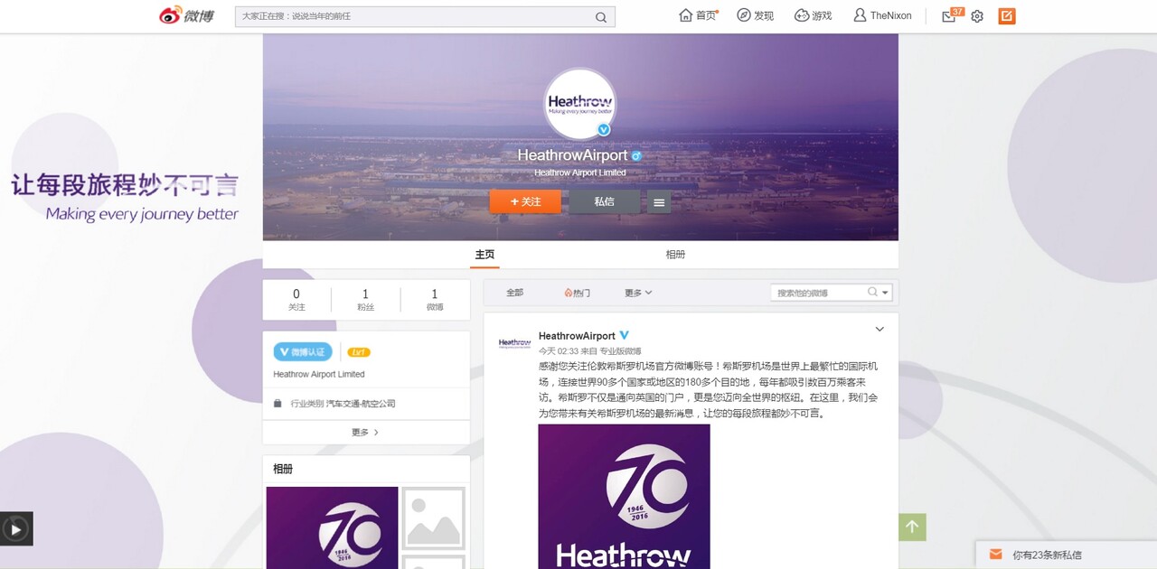Open the profile hamburger menu
Image resolution: width=1157 pixels, height=569 pixels.
tap(659, 202)
